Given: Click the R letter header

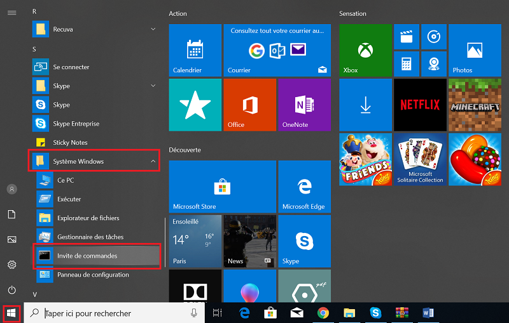Looking at the screenshot, I should [34, 11].
